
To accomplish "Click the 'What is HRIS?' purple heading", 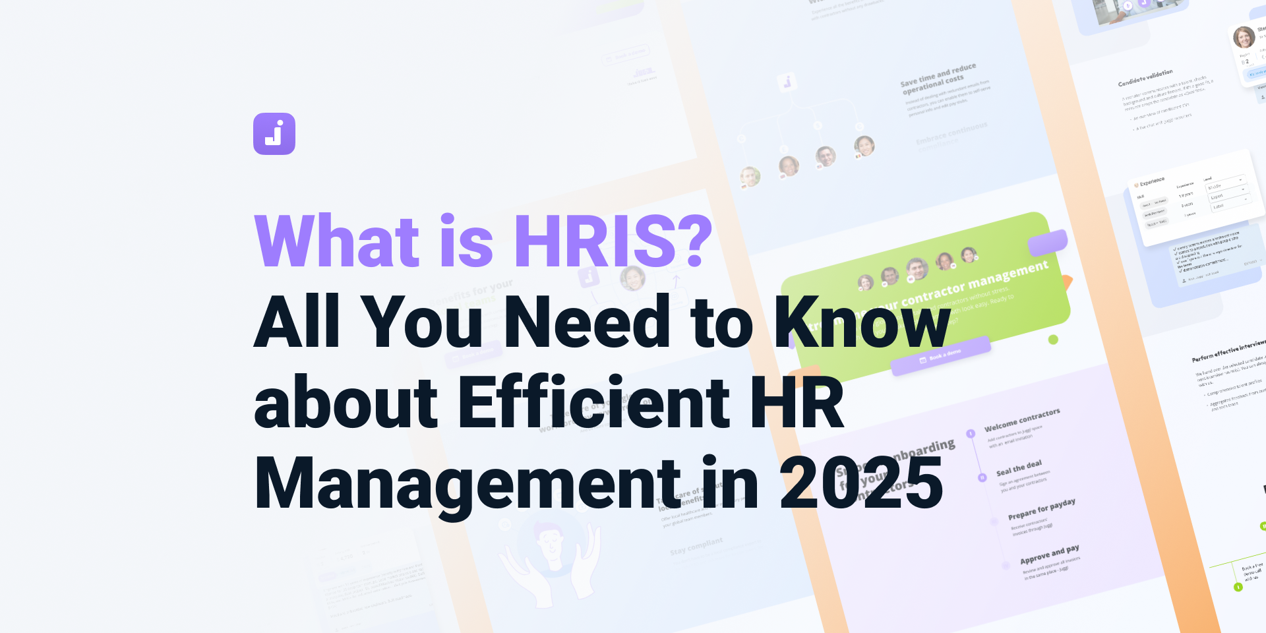I will pyautogui.click(x=483, y=241).
